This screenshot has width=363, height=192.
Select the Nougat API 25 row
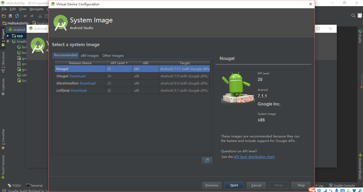pos(132,69)
